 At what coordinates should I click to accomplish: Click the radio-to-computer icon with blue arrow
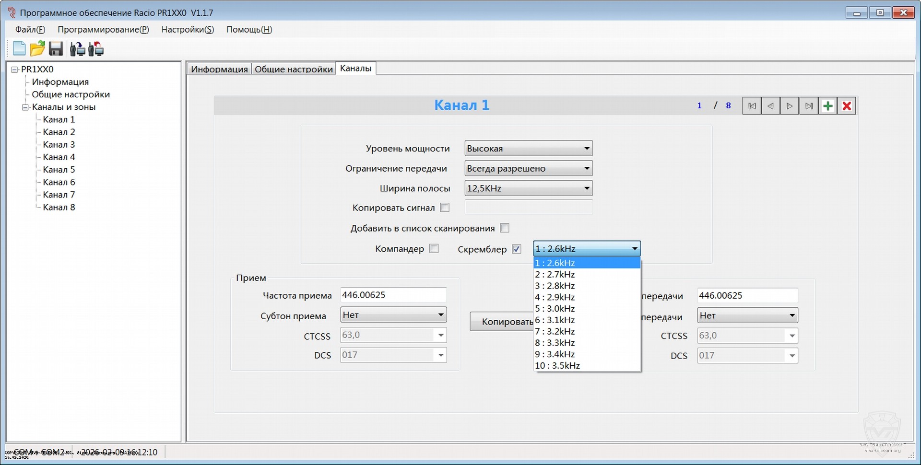click(77, 49)
